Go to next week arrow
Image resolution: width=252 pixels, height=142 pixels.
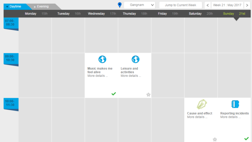(247, 5)
